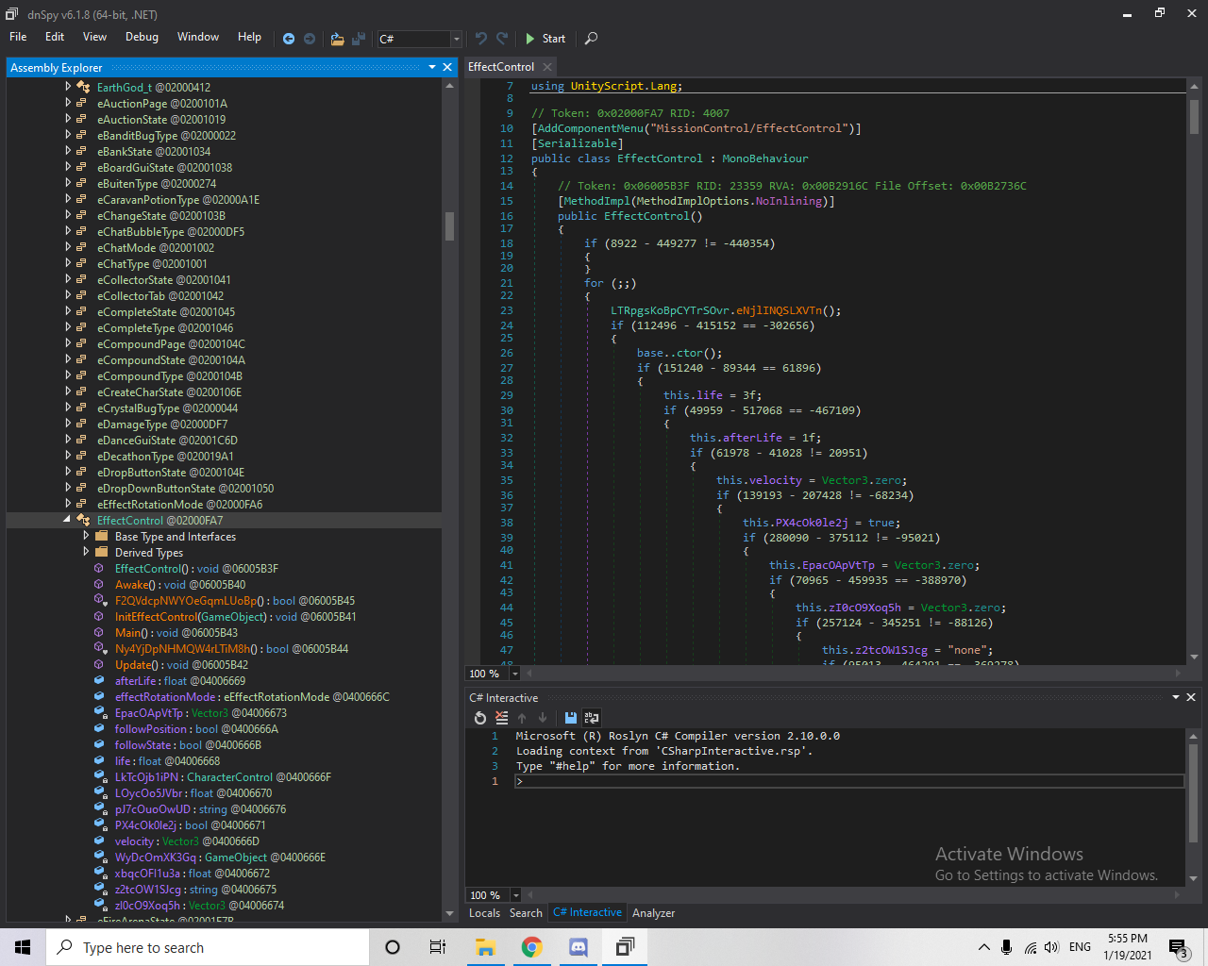Switch to the Analyzer tab

click(x=653, y=913)
